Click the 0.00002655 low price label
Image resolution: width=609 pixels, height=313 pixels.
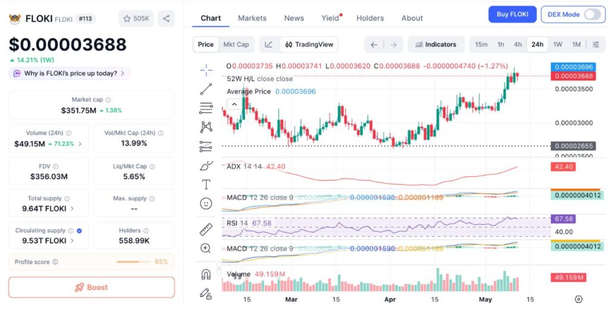[x=573, y=146]
